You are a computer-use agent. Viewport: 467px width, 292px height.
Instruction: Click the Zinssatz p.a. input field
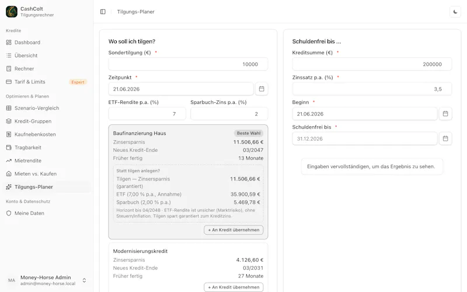coord(372,89)
